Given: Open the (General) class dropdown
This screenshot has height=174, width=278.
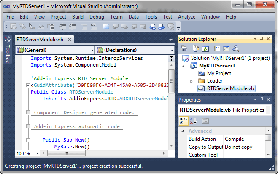Looking at the screenshot, I should pos(92,50).
